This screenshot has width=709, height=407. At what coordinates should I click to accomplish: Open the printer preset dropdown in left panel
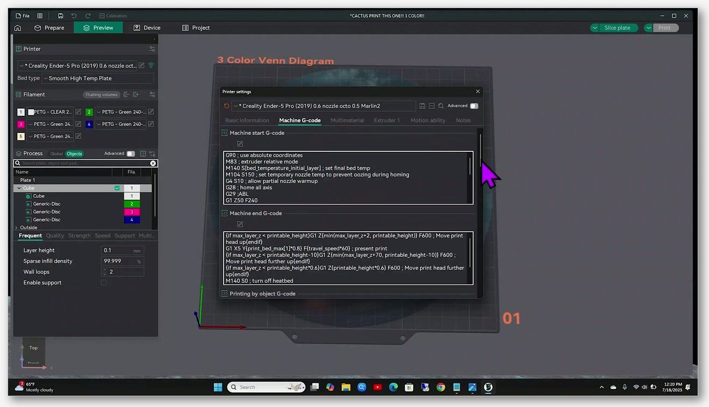(78, 65)
